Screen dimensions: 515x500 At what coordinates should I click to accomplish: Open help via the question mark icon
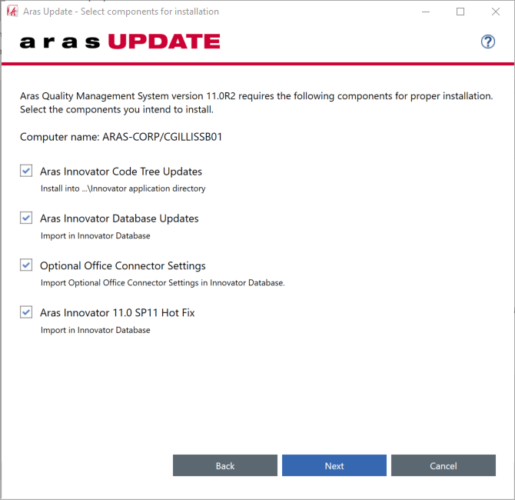487,42
